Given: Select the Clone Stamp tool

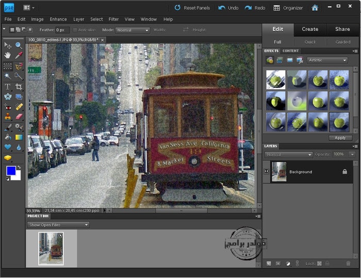Looking at the screenshot, I should point(8,117).
